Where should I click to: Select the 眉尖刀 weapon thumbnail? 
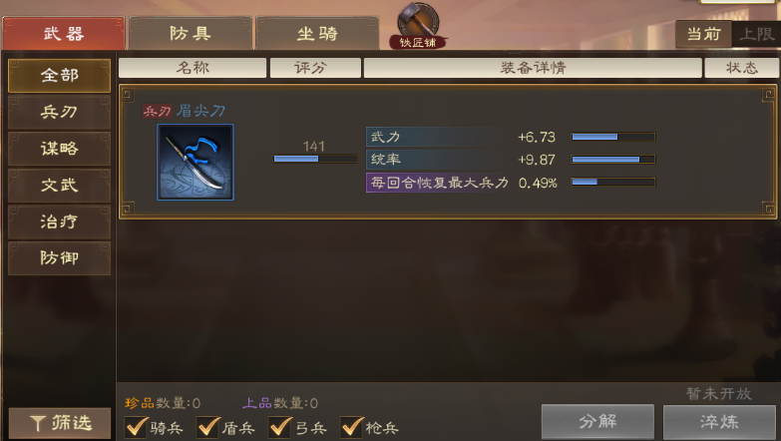(x=195, y=162)
